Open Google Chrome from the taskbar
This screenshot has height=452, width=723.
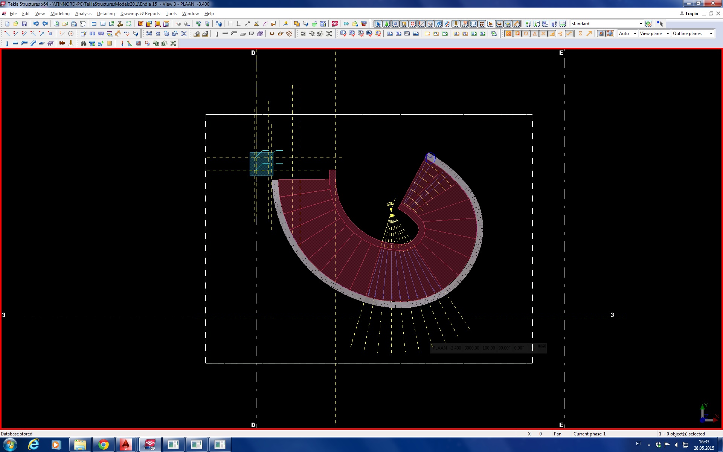point(103,444)
